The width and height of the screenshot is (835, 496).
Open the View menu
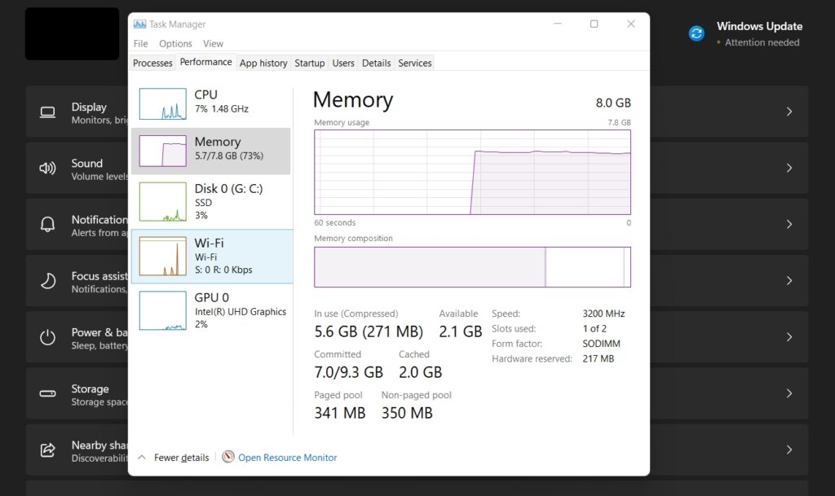(213, 43)
